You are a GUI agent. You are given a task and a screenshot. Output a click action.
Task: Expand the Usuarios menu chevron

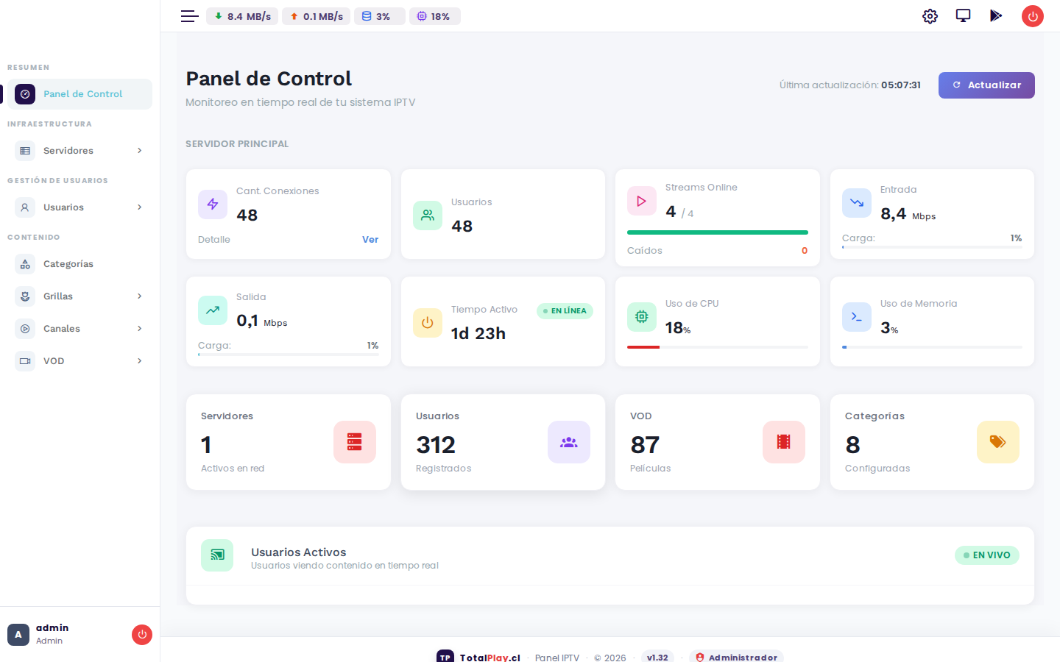click(x=139, y=207)
